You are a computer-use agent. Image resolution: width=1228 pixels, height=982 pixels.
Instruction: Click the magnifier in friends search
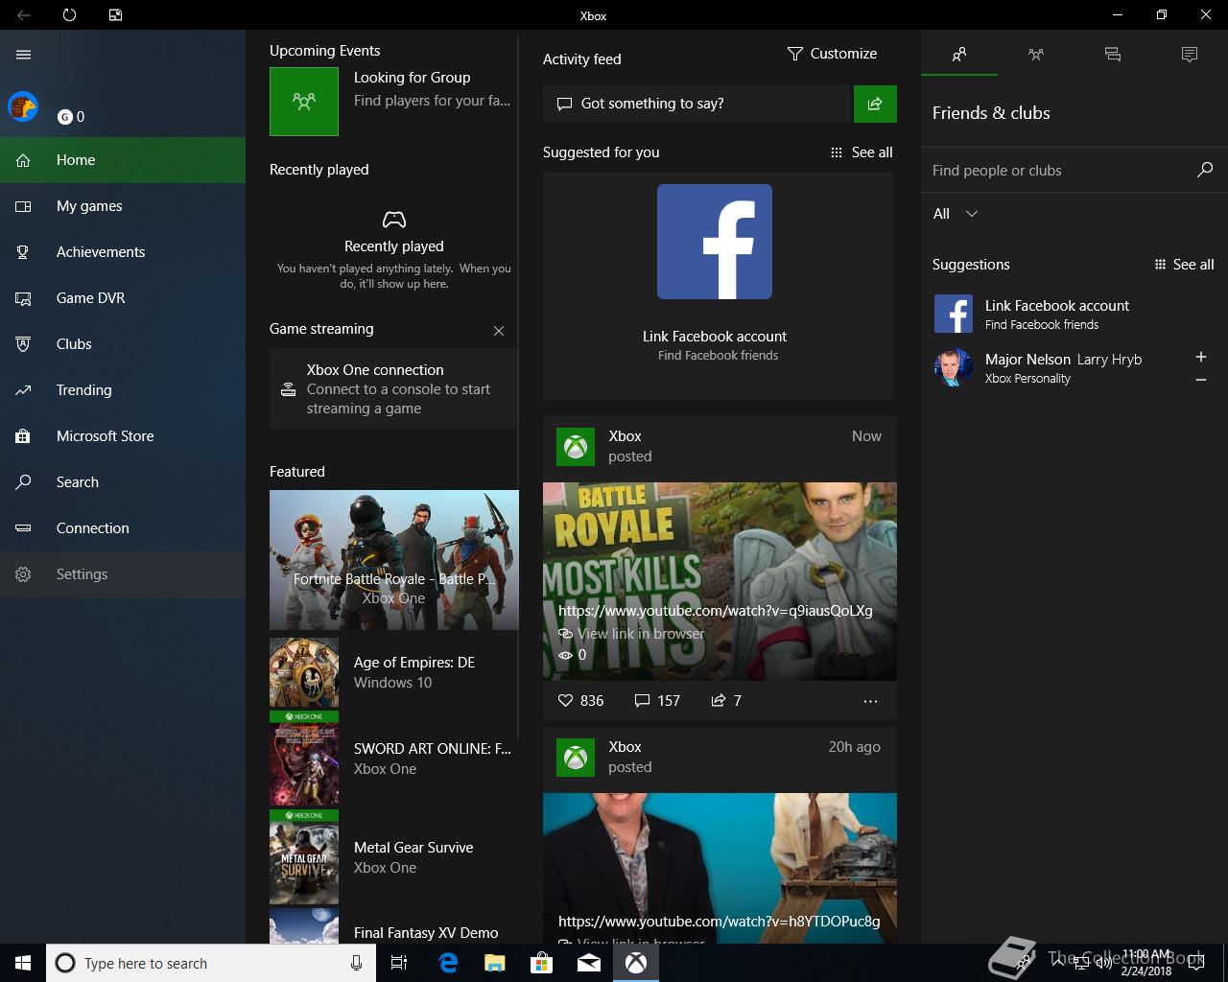[1205, 170]
